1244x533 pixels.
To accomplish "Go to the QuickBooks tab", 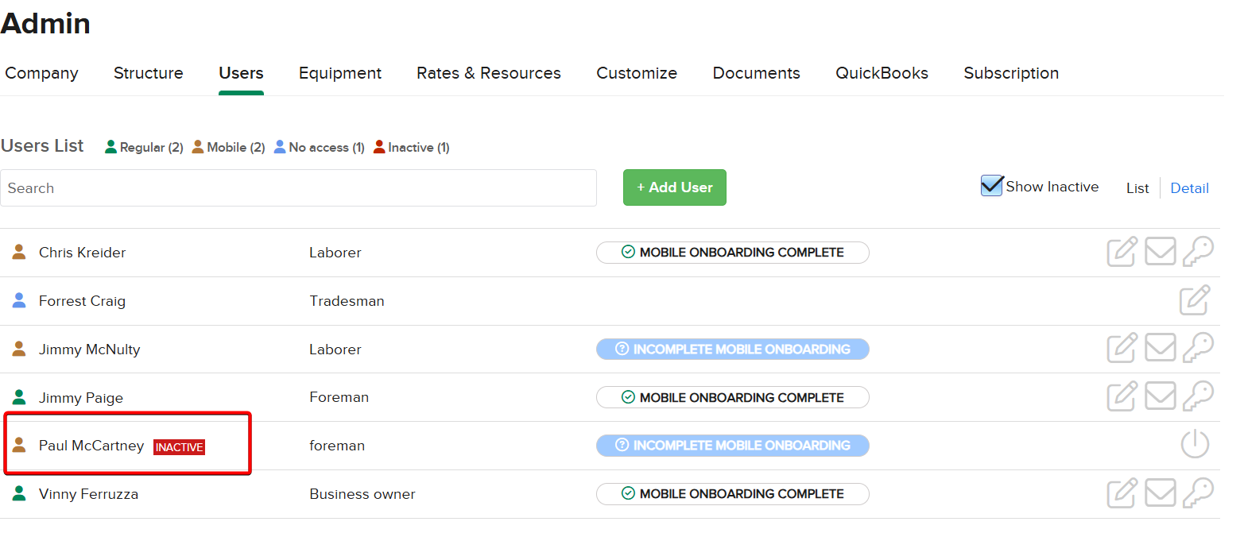I will pos(882,73).
